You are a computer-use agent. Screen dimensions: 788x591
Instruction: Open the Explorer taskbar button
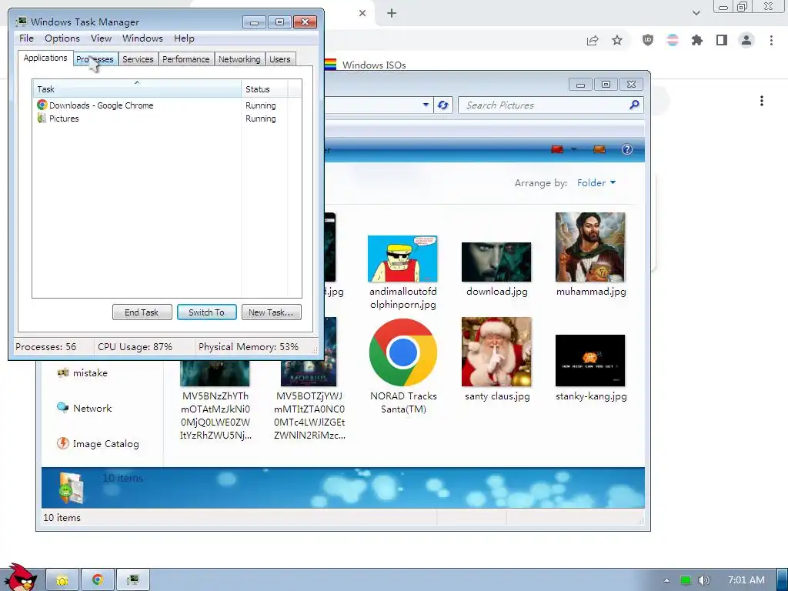(x=62, y=580)
